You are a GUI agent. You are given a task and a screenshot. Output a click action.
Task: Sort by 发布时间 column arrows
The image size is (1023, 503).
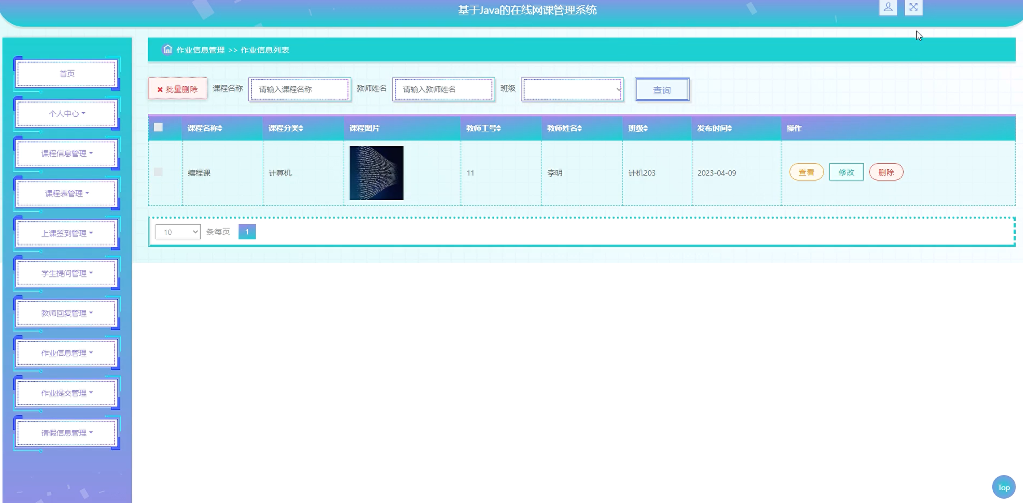coord(730,128)
